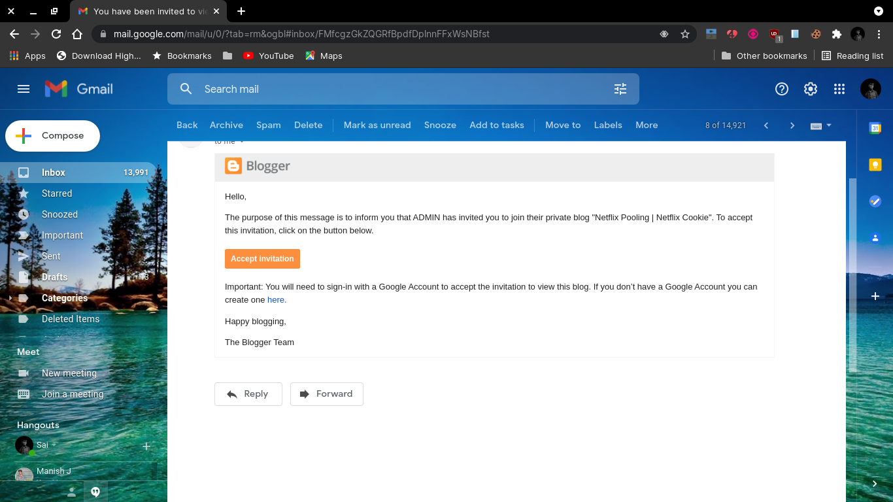Open Google Contacts side panel
The height and width of the screenshot is (502, 893).
875,238
